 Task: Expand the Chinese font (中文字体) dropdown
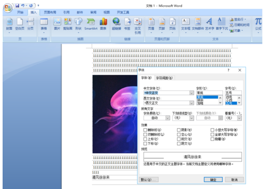point(192,93)
